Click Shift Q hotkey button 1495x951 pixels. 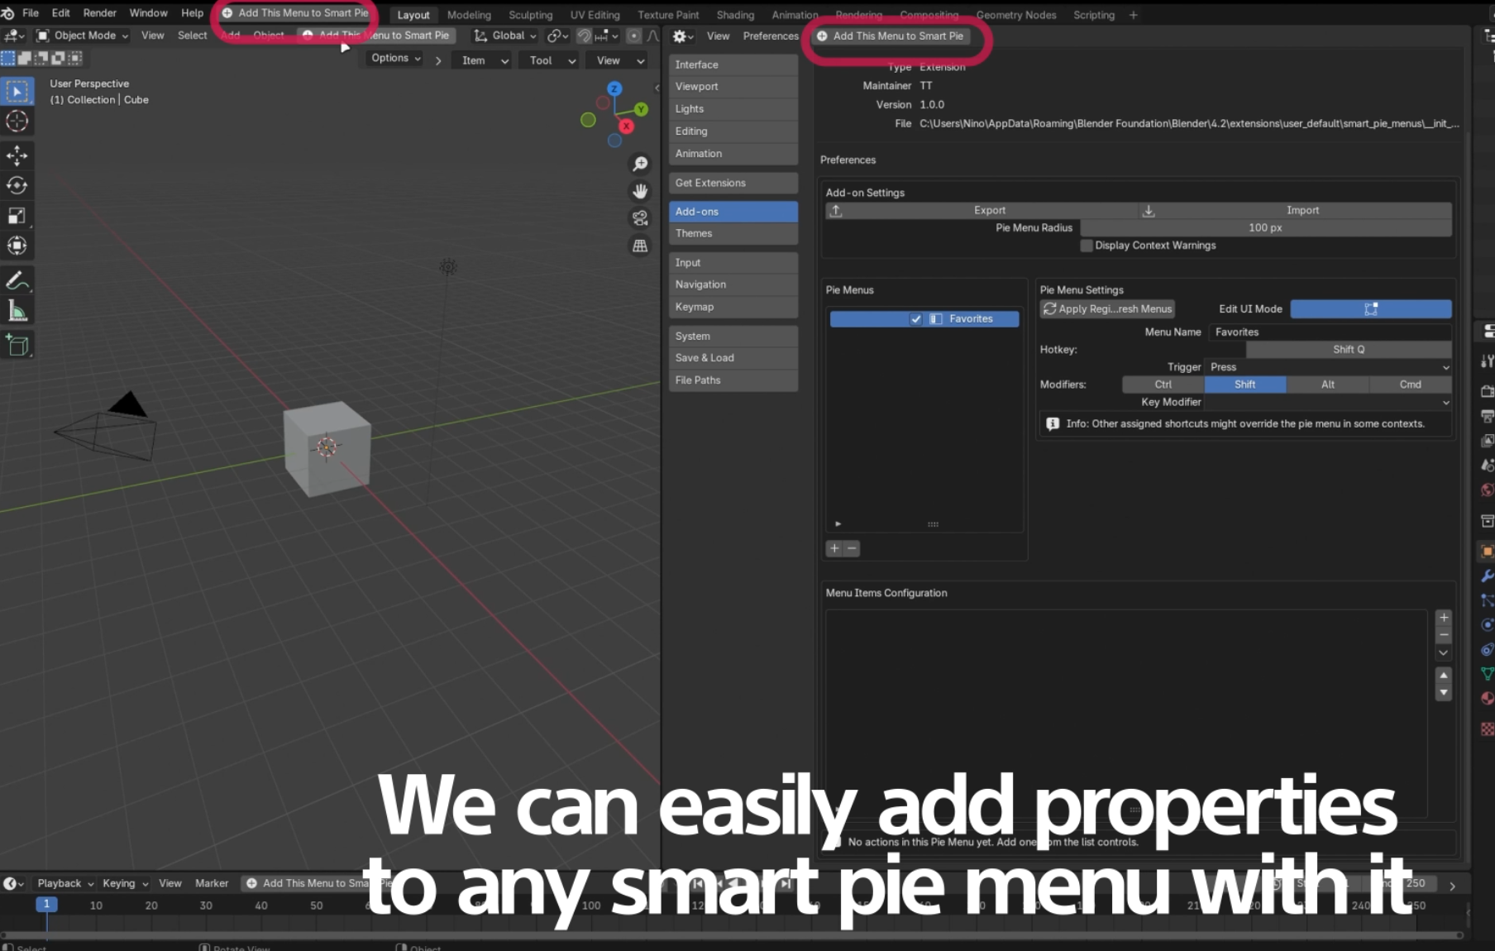(1349, 350)
